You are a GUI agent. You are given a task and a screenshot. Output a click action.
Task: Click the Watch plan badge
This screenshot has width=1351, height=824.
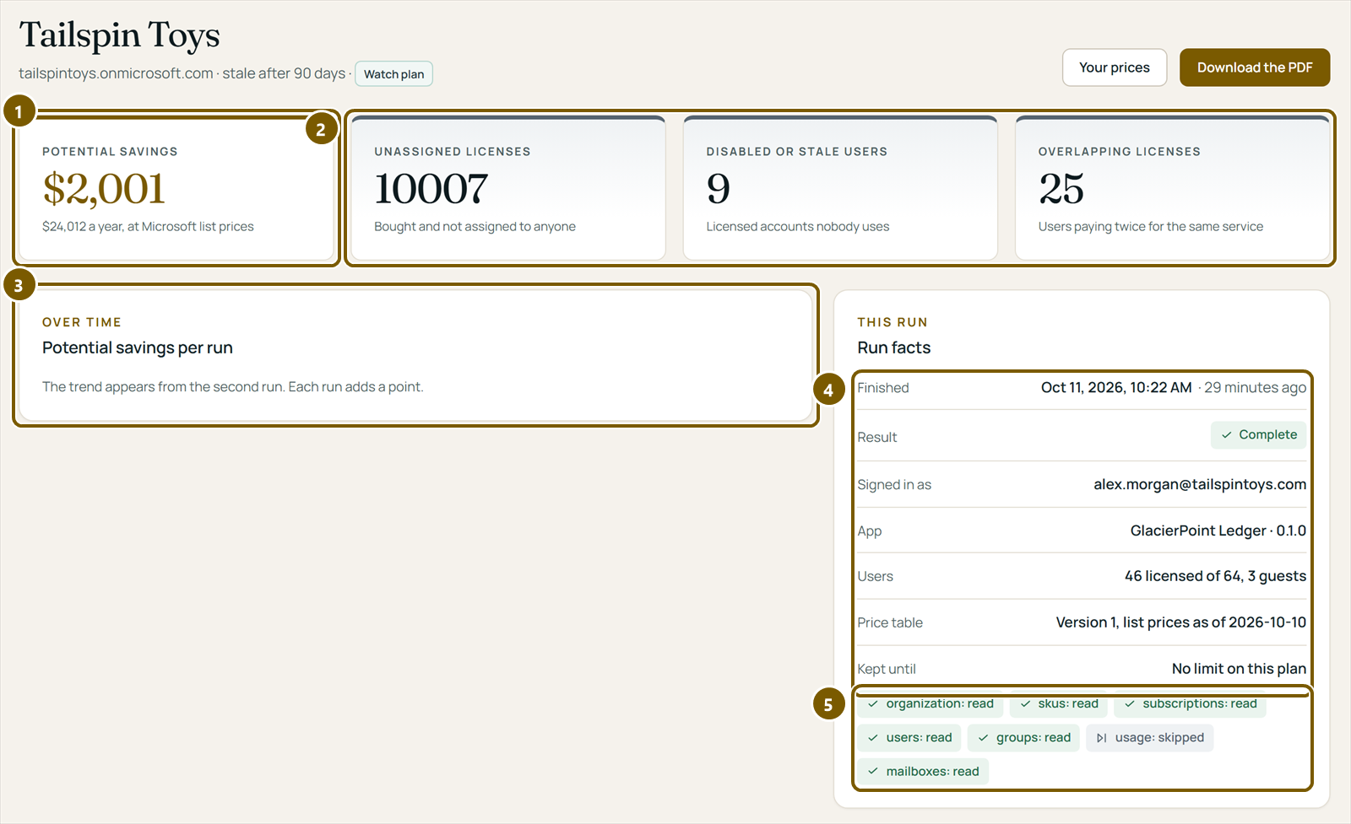point(393,74)
